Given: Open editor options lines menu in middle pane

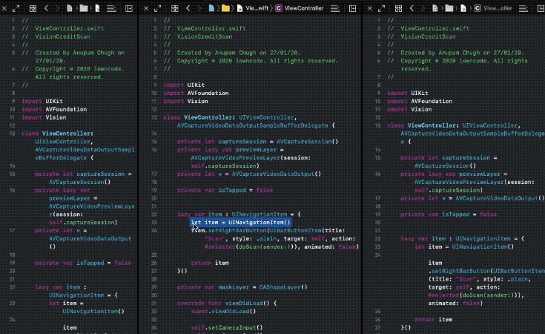Looking at the screenshot, I should pyautogui.click(x=334, y=7).
